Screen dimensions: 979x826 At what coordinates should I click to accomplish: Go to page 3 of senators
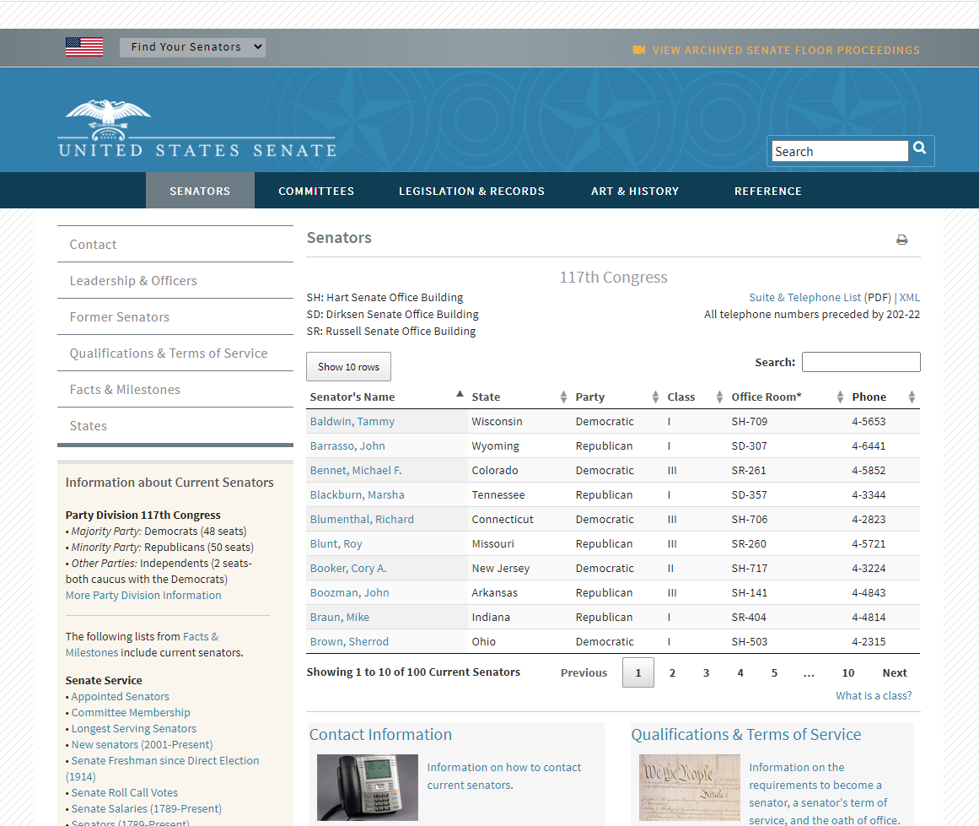[x=706, y=673]
